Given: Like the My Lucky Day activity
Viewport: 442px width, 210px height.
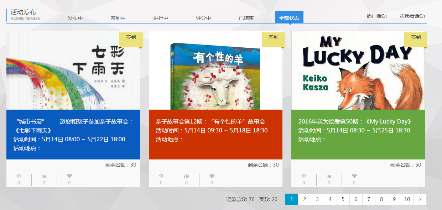Looking at the screenshot, I should click(329, 176).
